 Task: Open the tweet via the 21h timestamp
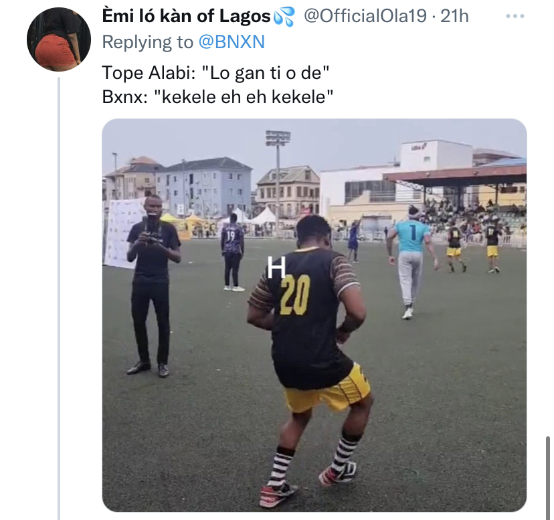(455, 17)
